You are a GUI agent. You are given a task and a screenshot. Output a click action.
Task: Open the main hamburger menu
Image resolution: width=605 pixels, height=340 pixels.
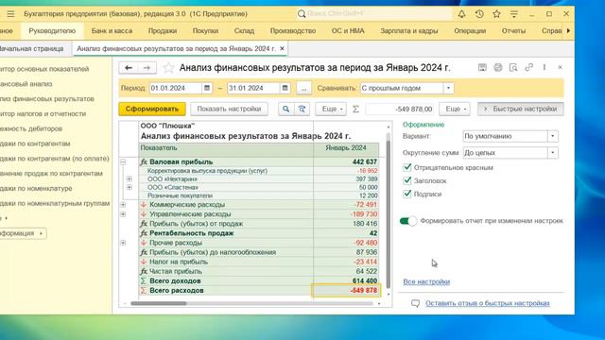coord(10,14)
